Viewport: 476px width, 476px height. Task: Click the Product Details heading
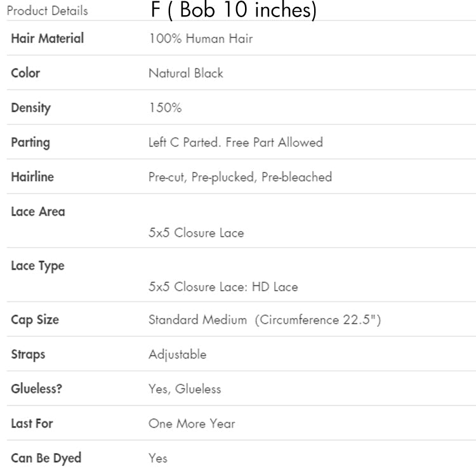click(48, 11)
